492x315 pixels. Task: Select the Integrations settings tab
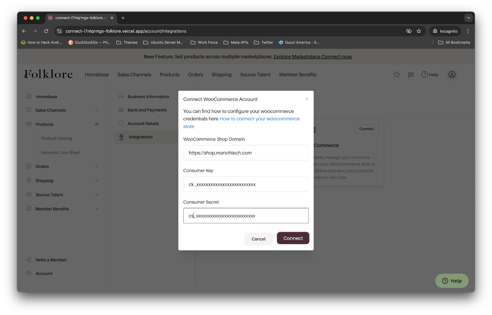pos(146,137)
